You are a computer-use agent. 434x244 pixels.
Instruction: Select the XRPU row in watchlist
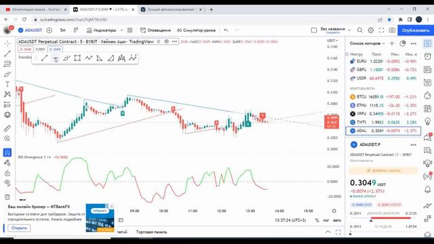[x=383, y=114]
